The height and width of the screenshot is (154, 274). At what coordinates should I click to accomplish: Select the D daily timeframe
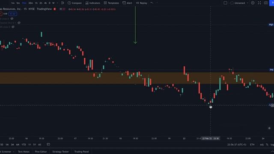coord(50,3)
